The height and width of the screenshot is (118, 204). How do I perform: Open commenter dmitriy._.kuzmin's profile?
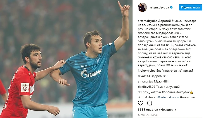pos(149,92)
